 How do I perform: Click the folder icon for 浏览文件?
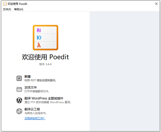(x=19, y=89)
